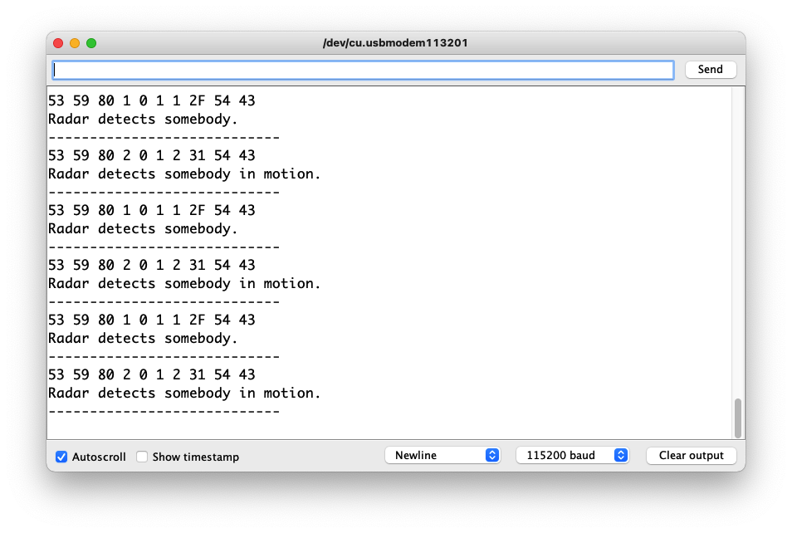The image size is (792, 533).
Task: Click the bottom-most "Radar detects somebody in motion." line
Action: (x=184, y=393)
